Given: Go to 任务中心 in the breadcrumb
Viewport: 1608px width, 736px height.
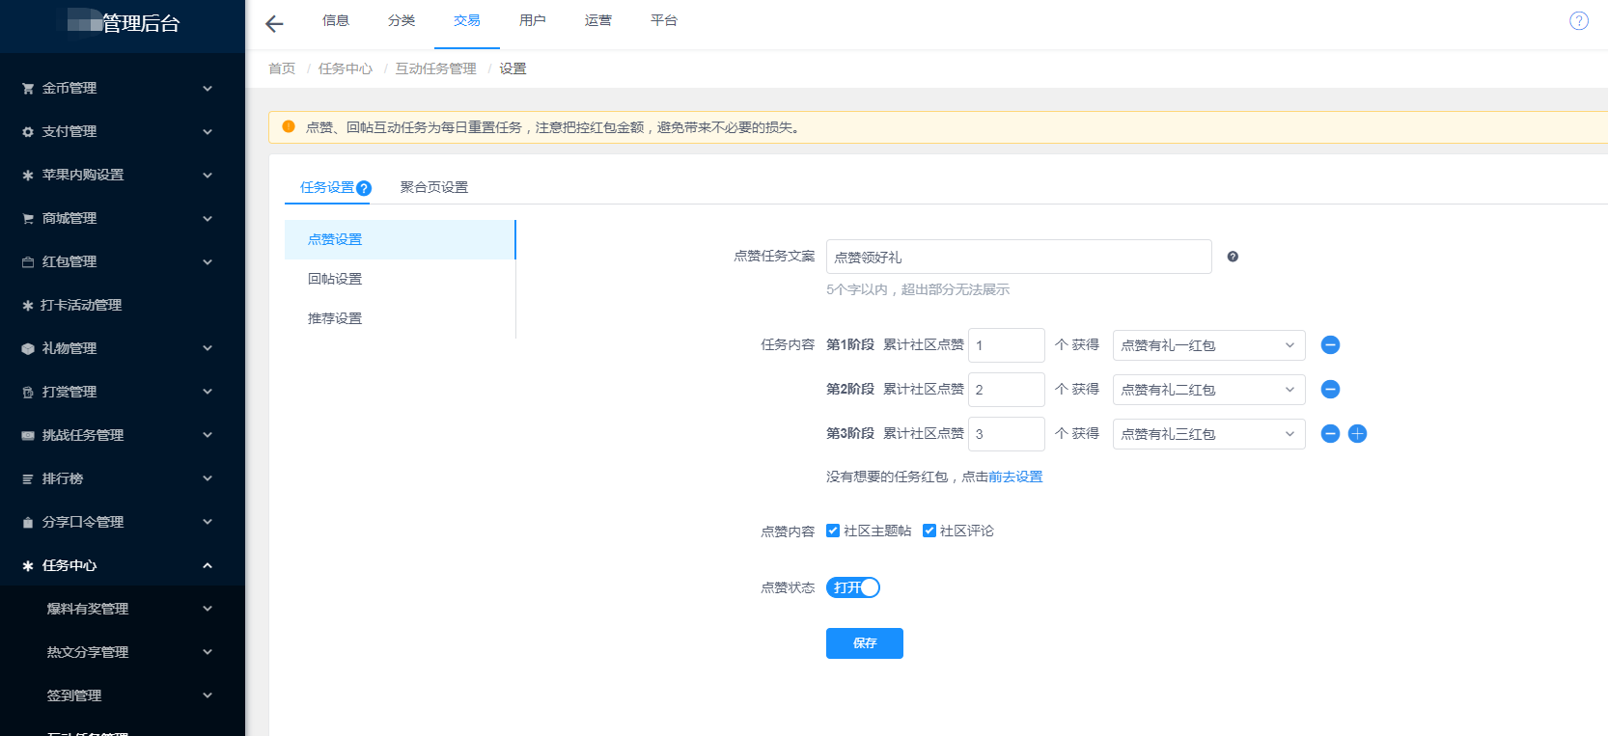Looking at the screenshot, I should click(346, 68).
